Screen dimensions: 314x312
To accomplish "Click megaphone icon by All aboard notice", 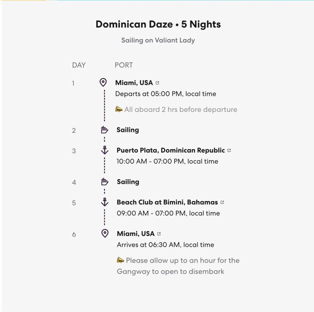I will (119, 109).
